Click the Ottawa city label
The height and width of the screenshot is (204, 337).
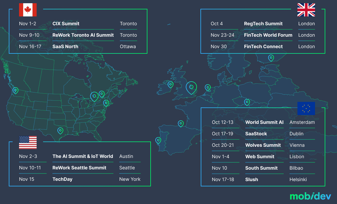click(128, 46)
